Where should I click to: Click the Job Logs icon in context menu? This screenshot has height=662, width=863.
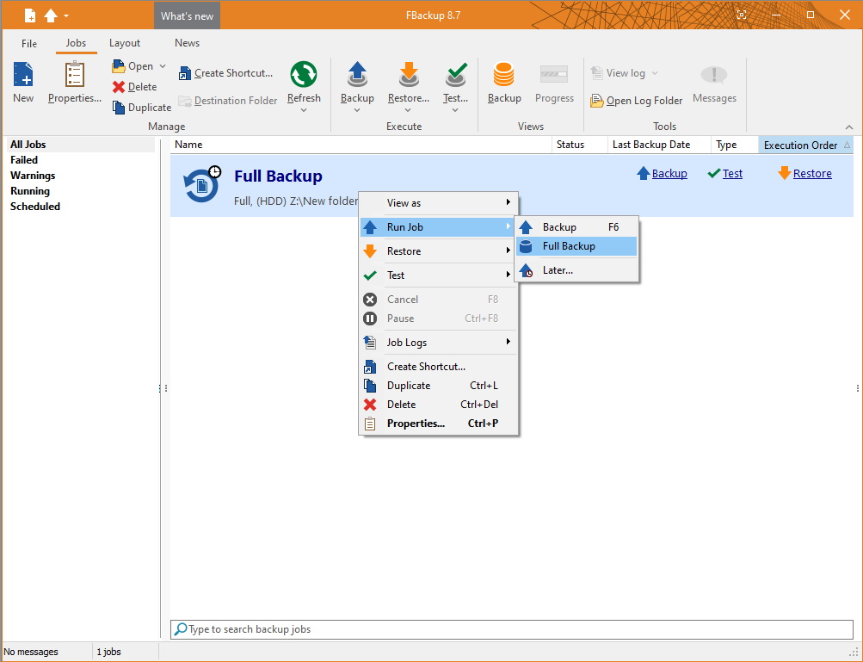click(x=370, y=343)
